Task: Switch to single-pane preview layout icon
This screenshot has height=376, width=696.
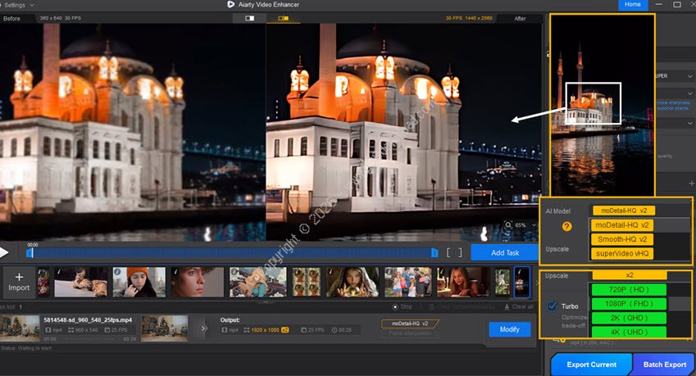Action: [249, 18]
